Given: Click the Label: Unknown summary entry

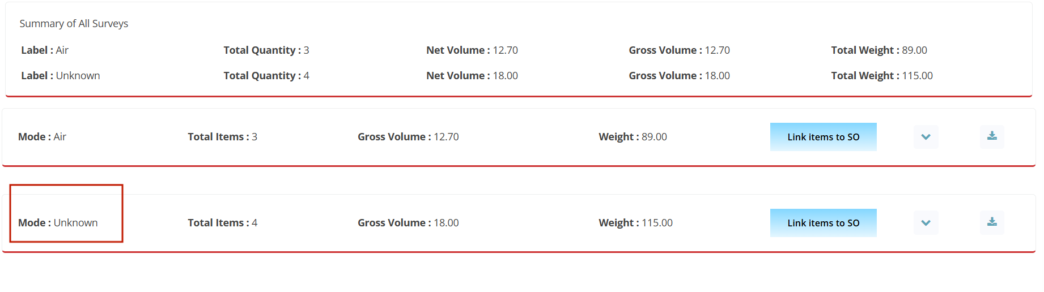Looking at the screenshot, I should (x=61, y=76).
